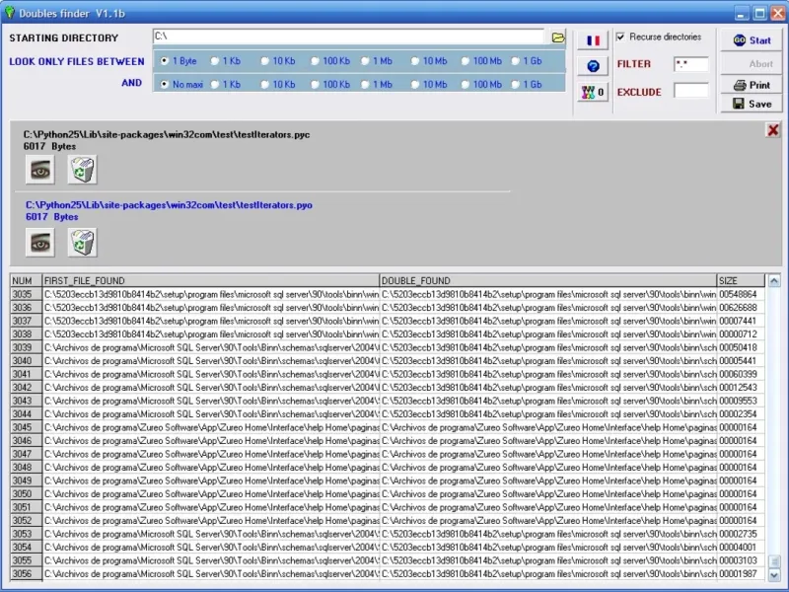Switch language with the French flag button
This screenshot has width=789, height=592.
coord(593,40)
